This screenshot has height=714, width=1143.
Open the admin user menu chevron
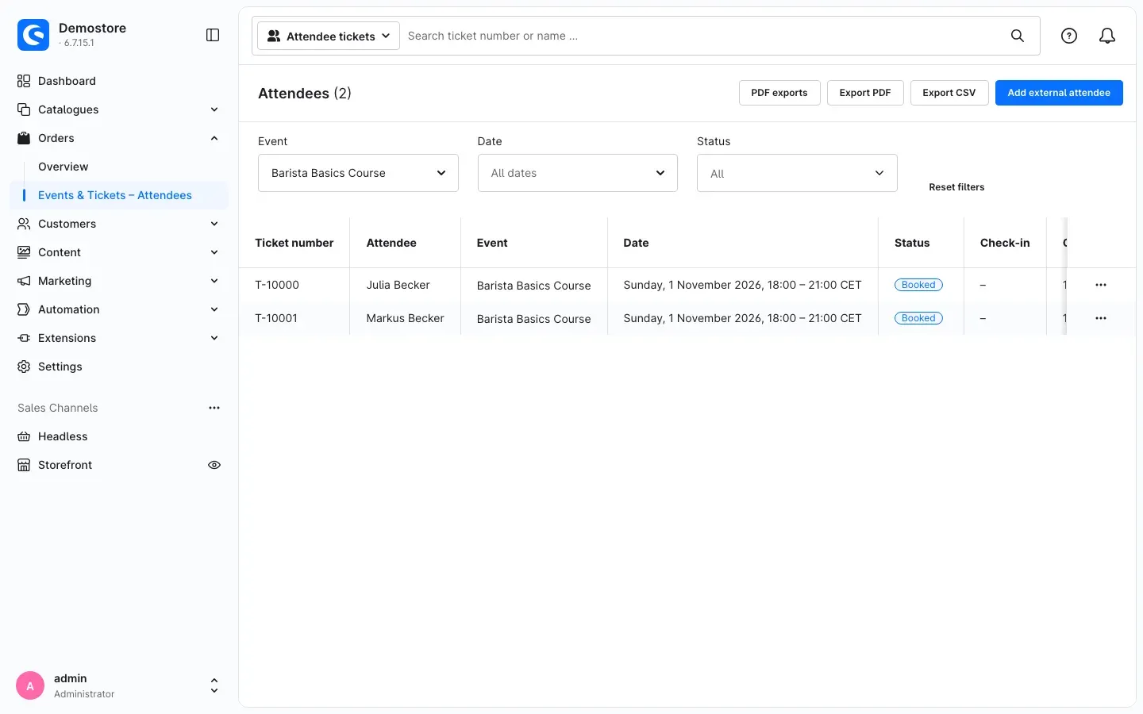tap(214, 685)
